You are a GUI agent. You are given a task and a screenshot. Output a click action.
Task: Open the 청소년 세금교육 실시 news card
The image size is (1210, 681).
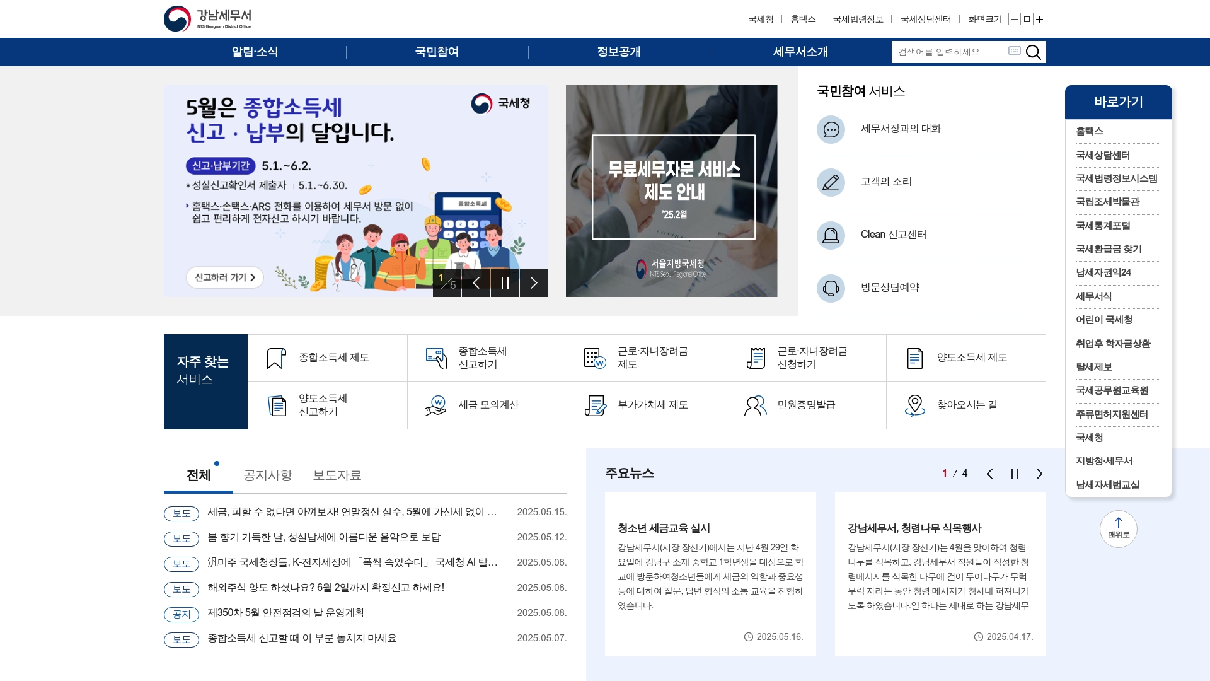[710, 574]
